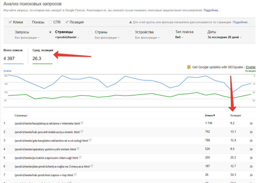Select the Страницы radio button
This screenshot has width=260, height=183.
click(50, 32)
